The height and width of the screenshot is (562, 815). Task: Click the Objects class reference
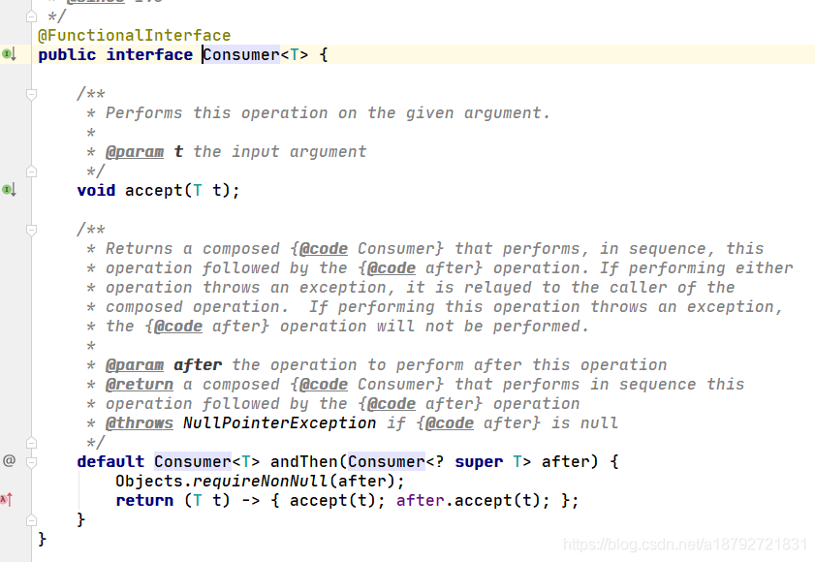(149, 481)
